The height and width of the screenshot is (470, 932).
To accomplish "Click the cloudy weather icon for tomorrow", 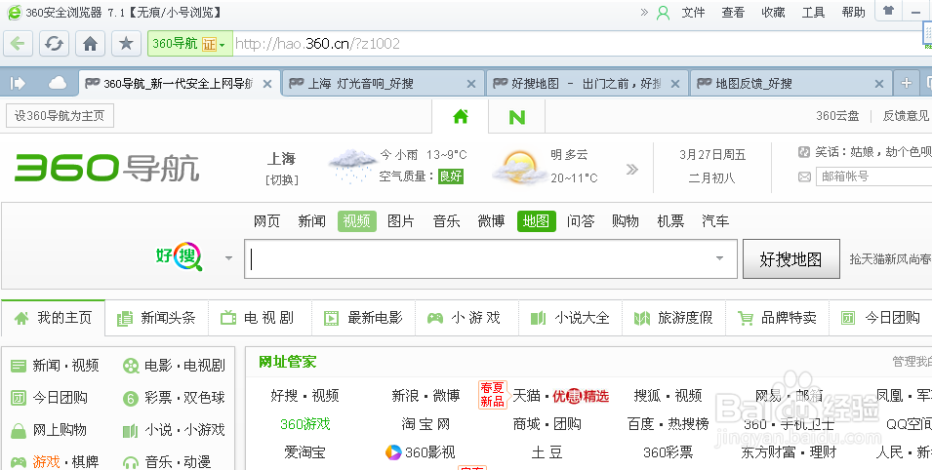I will (520, 166).
